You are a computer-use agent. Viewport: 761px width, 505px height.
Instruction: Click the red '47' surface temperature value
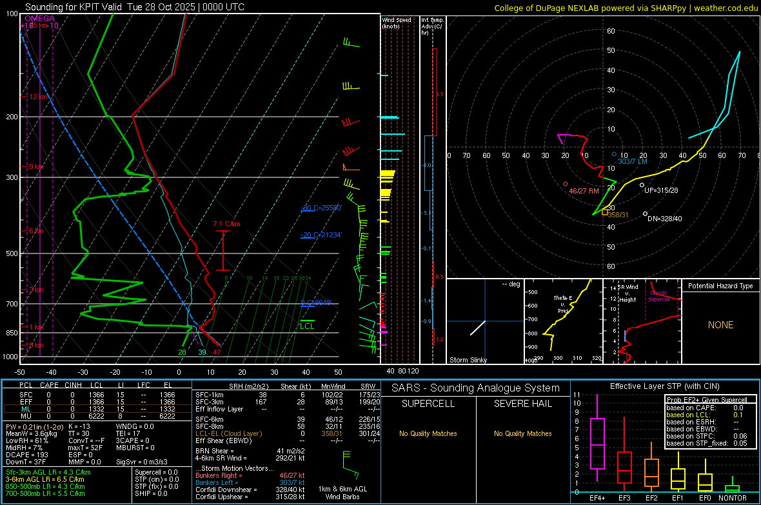(217, 352)
